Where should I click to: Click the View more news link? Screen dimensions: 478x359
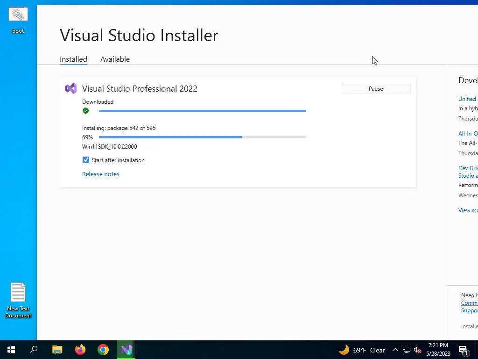pyautogui.click(x=468, y=210)
